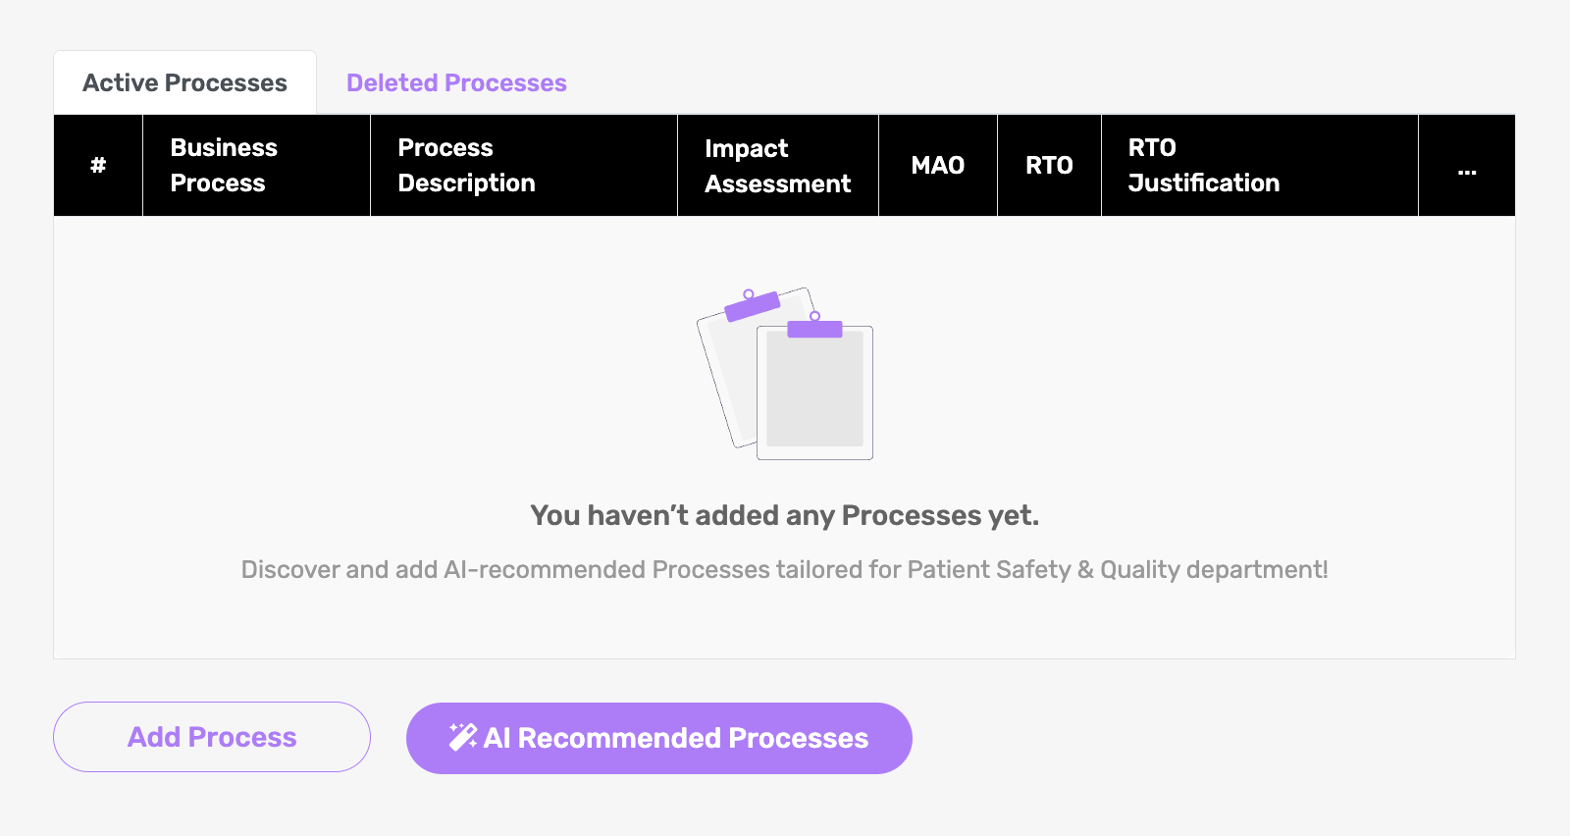This screenshot has height=836, width=1570.
Task: Click the Impact Assessment column header
Action: point(778,165)
